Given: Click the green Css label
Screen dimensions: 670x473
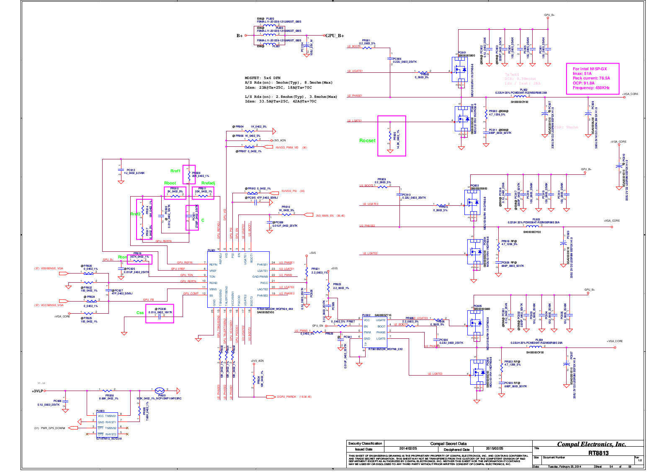Looking at the screenshot, I should [x=140, y=312].
